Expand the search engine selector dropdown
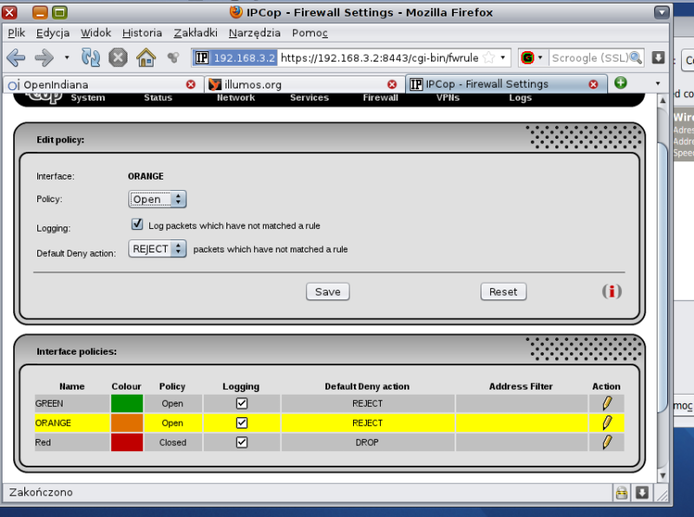 532,58
